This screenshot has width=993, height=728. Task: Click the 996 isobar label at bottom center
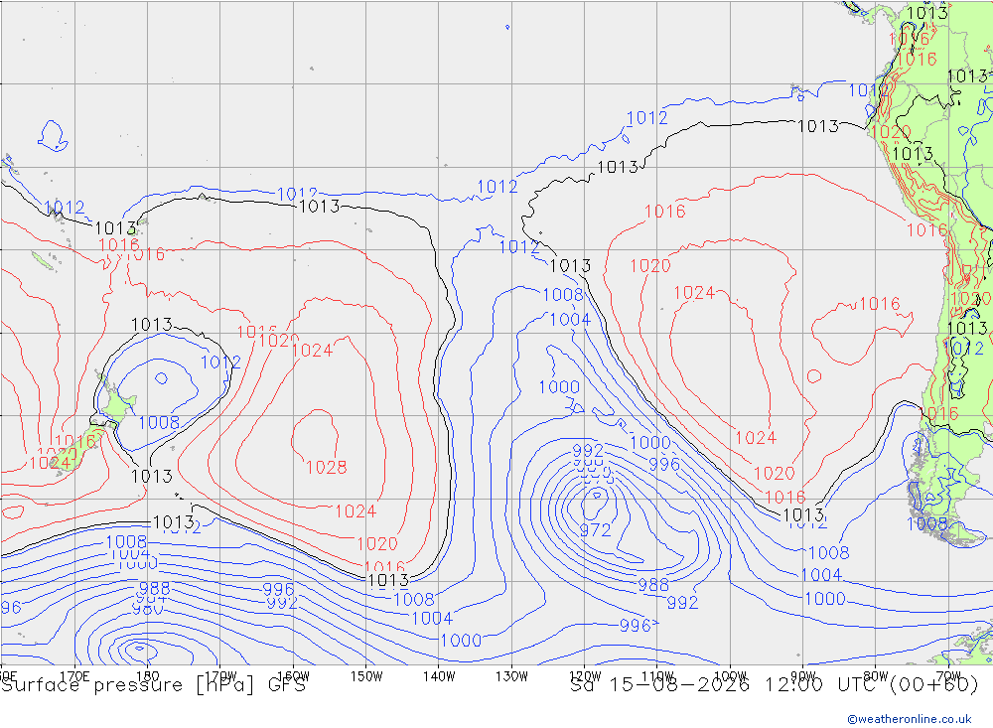[x=635, y=626]
